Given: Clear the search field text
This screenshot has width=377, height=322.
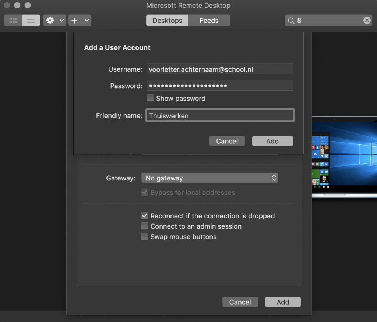Looking at the screenshot, I should click(367, 21).
